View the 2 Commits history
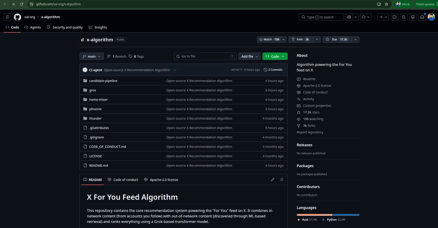 [273, 70]
